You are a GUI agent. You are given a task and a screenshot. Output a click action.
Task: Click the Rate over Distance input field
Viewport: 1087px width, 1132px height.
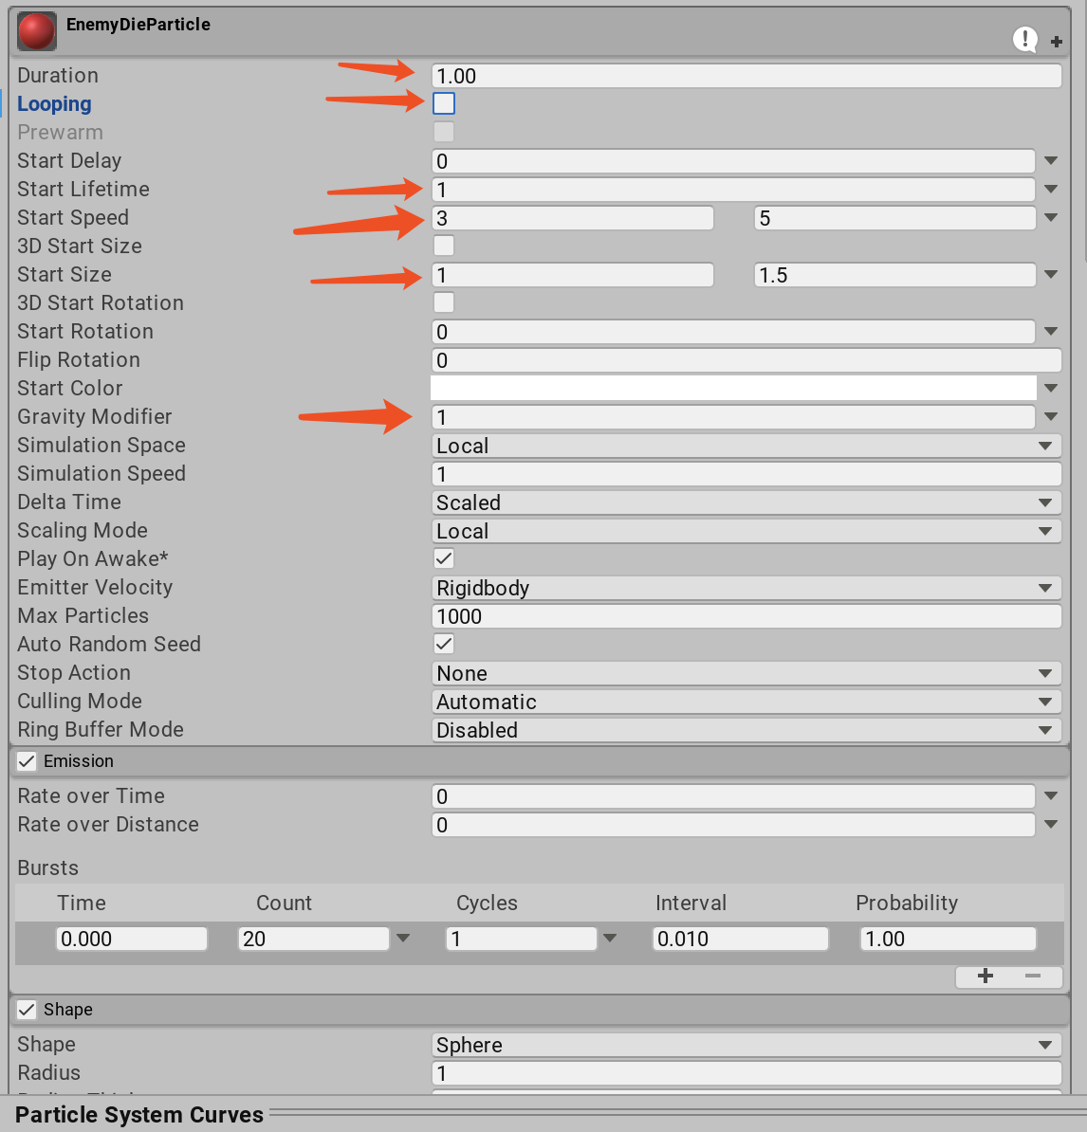tap(733, 825)
